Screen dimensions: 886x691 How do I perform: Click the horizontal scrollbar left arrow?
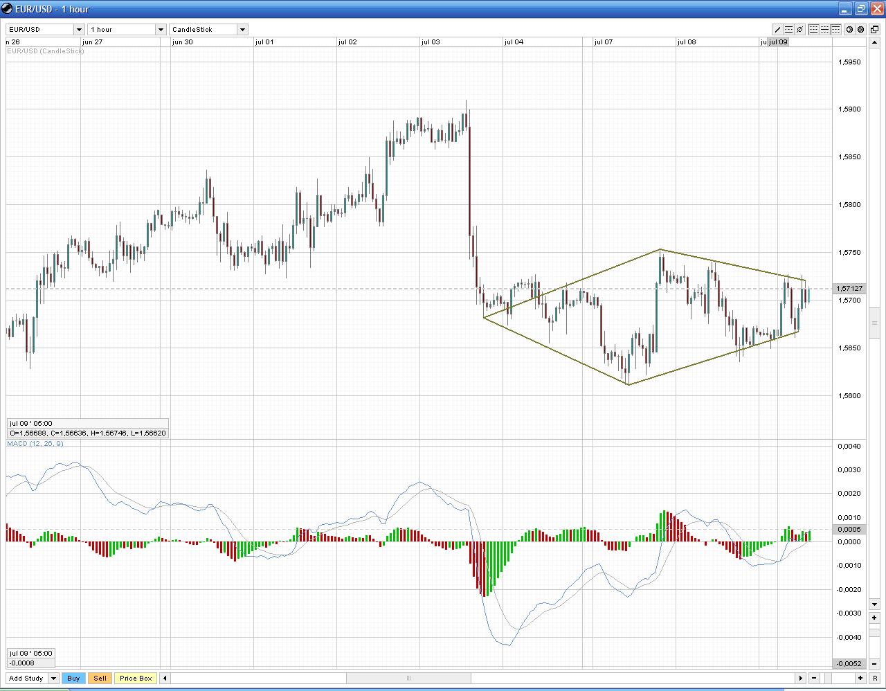click(165, 679)
